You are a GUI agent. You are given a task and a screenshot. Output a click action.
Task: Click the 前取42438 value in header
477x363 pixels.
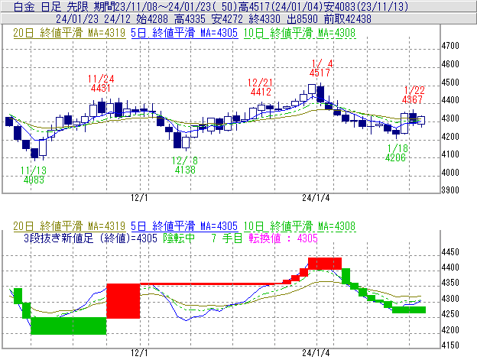pyautogui.click(x=347, y=19)
